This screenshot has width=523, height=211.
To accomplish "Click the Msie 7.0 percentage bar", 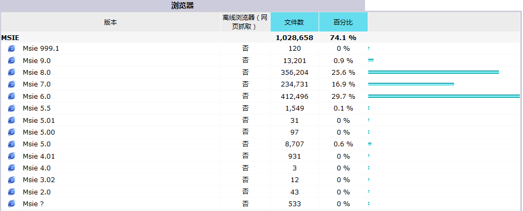I will [x=411, y=84].
